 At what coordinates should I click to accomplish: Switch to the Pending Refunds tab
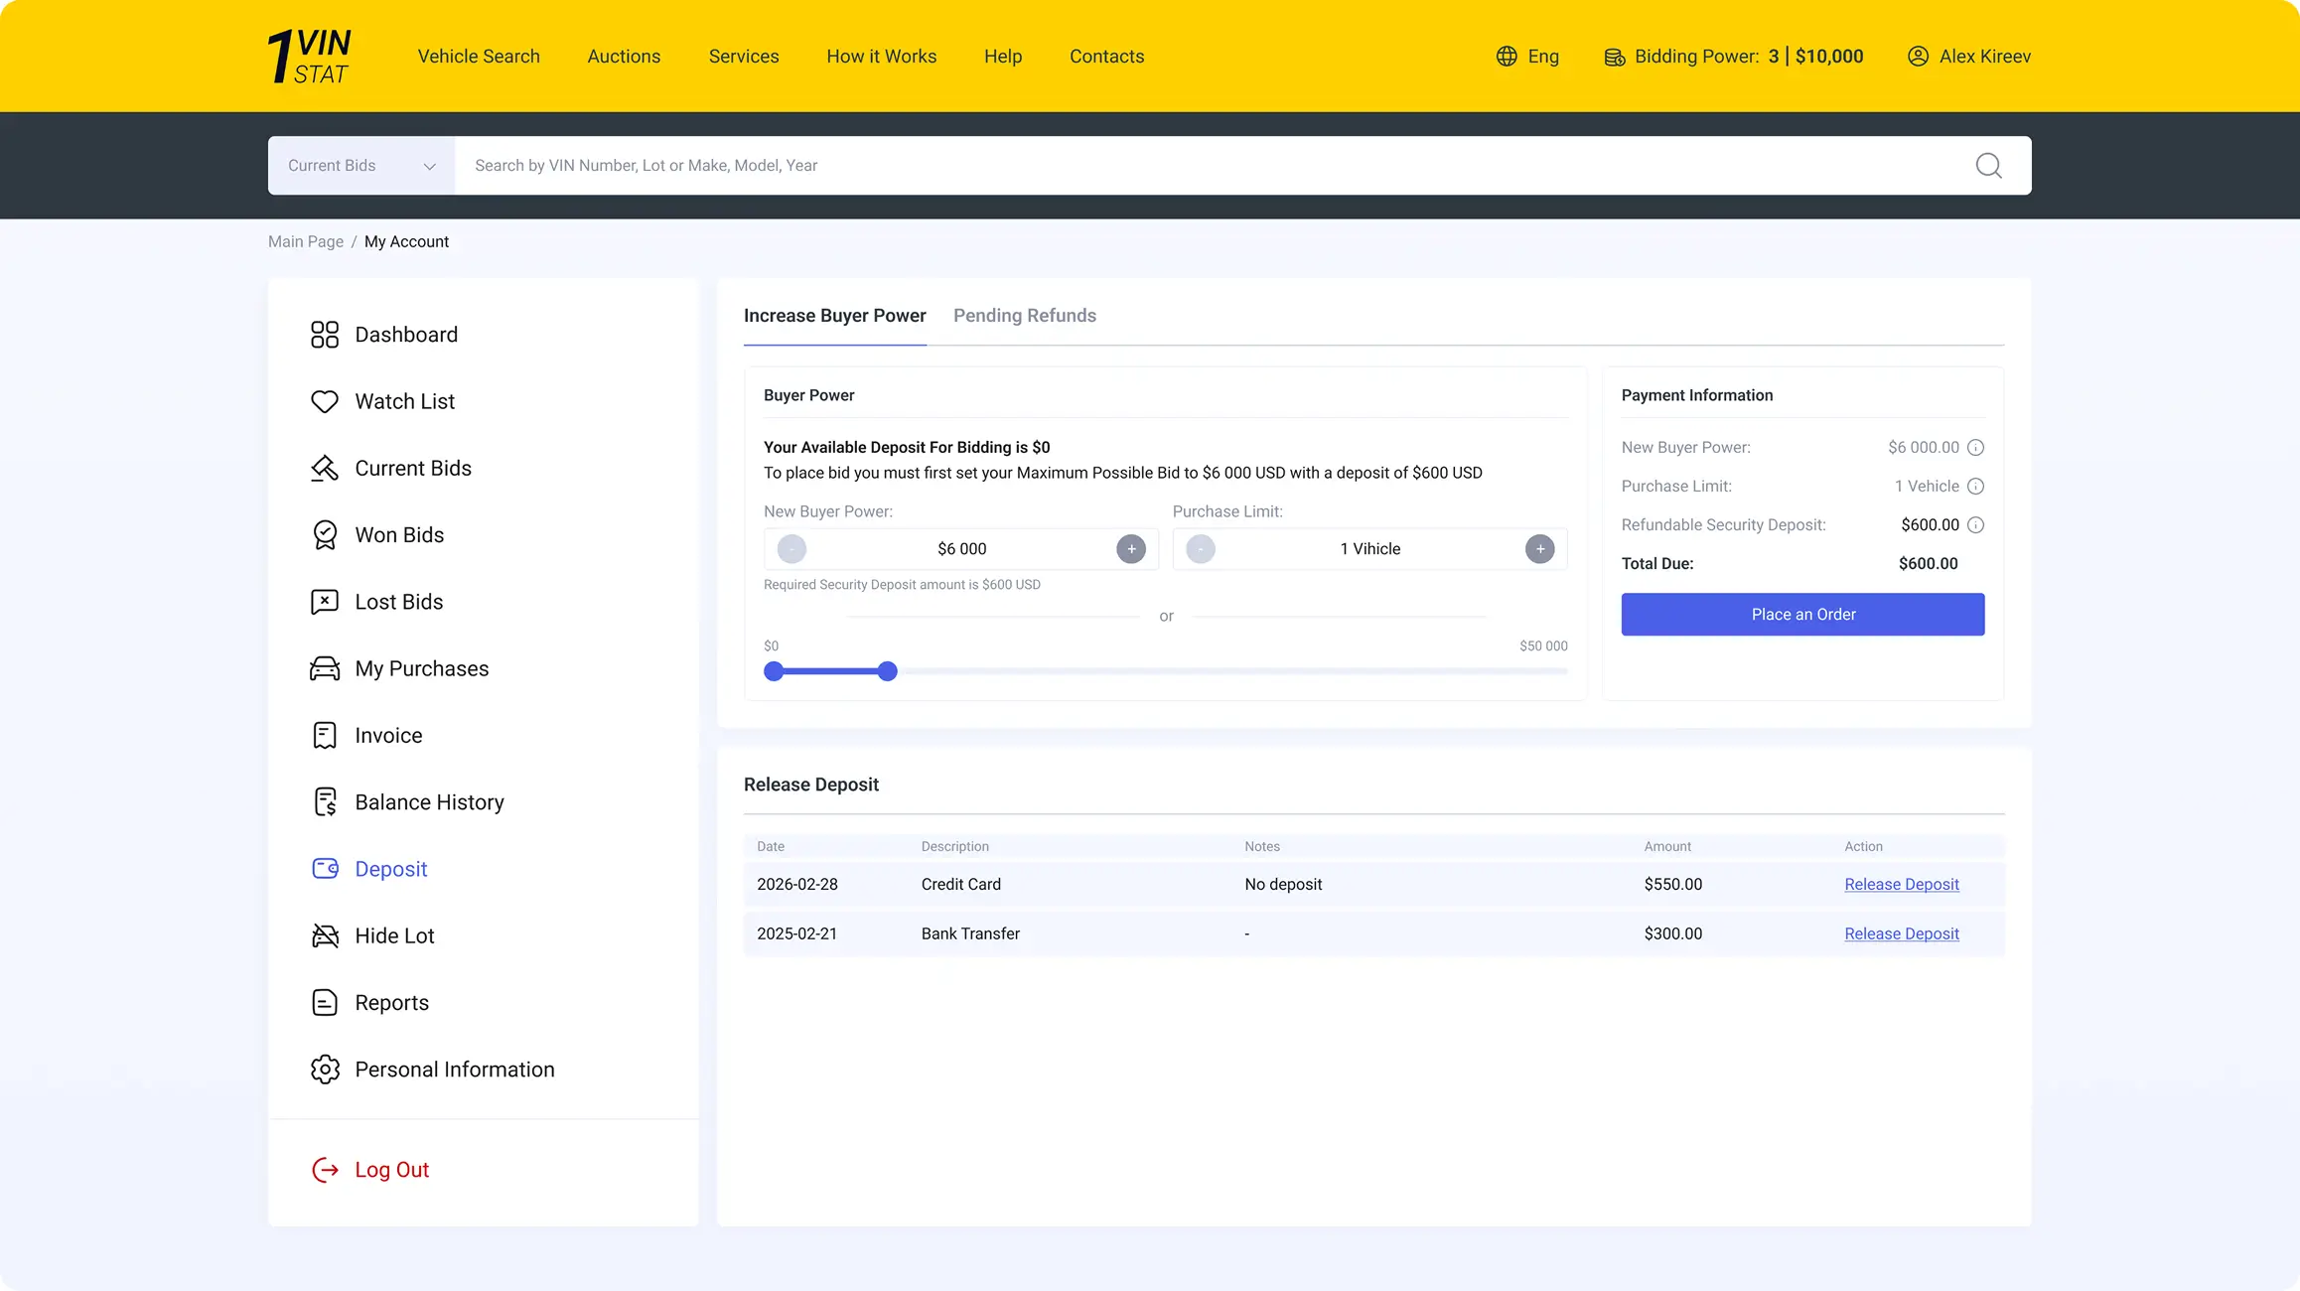pos(1024,316)
